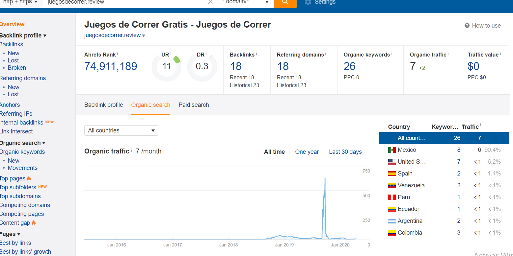Show the Last 30 days traffic range
The width and height of the screenshot is (513, 256).
(345, 152)
